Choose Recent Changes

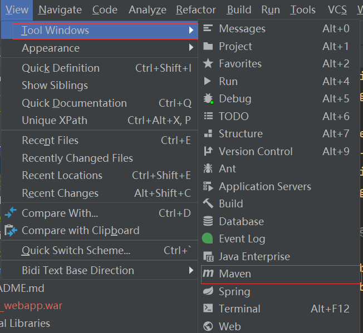click(100, 193)
